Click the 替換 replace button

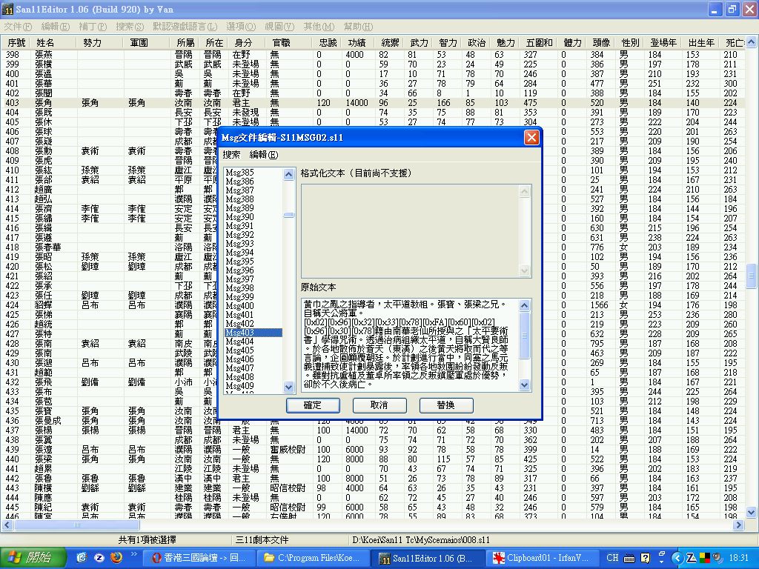coord(446,405)
